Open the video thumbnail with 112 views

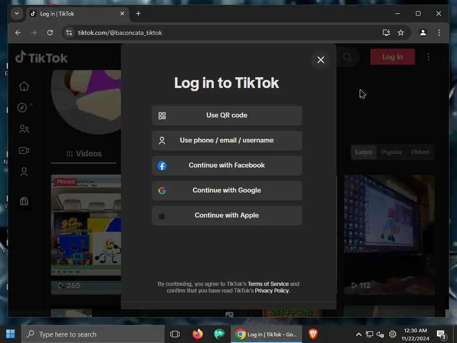(389, 234)
